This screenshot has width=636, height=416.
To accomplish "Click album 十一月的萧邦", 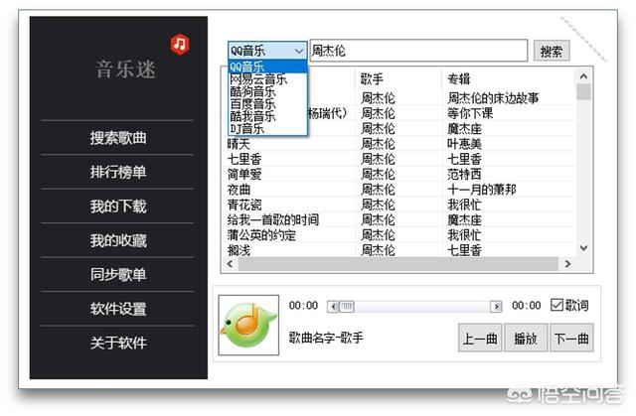I will tap(481, 190).
